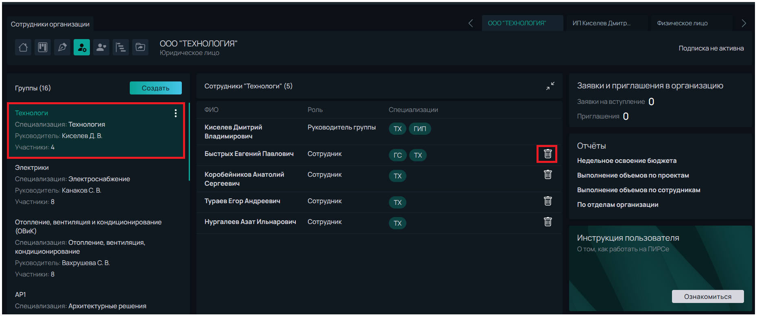Open the three-dot menu for Технологи group
This screenshot has width=757, height=316.
176,113
